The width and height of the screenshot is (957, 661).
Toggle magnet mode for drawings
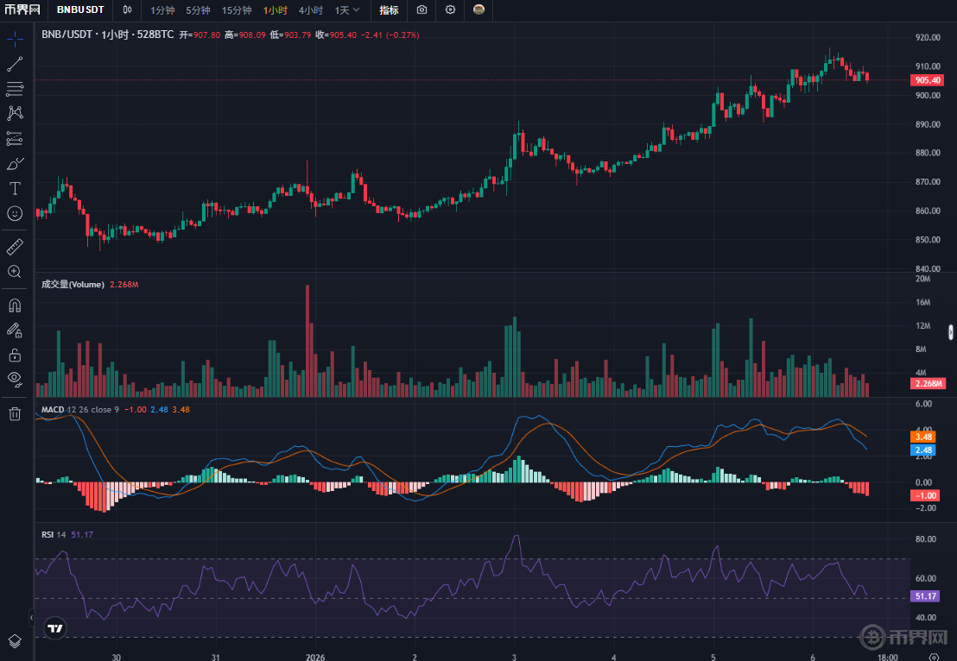click(15, 305)
